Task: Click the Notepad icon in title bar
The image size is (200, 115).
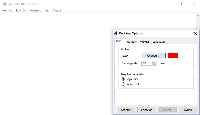Action: pos(4,4)
